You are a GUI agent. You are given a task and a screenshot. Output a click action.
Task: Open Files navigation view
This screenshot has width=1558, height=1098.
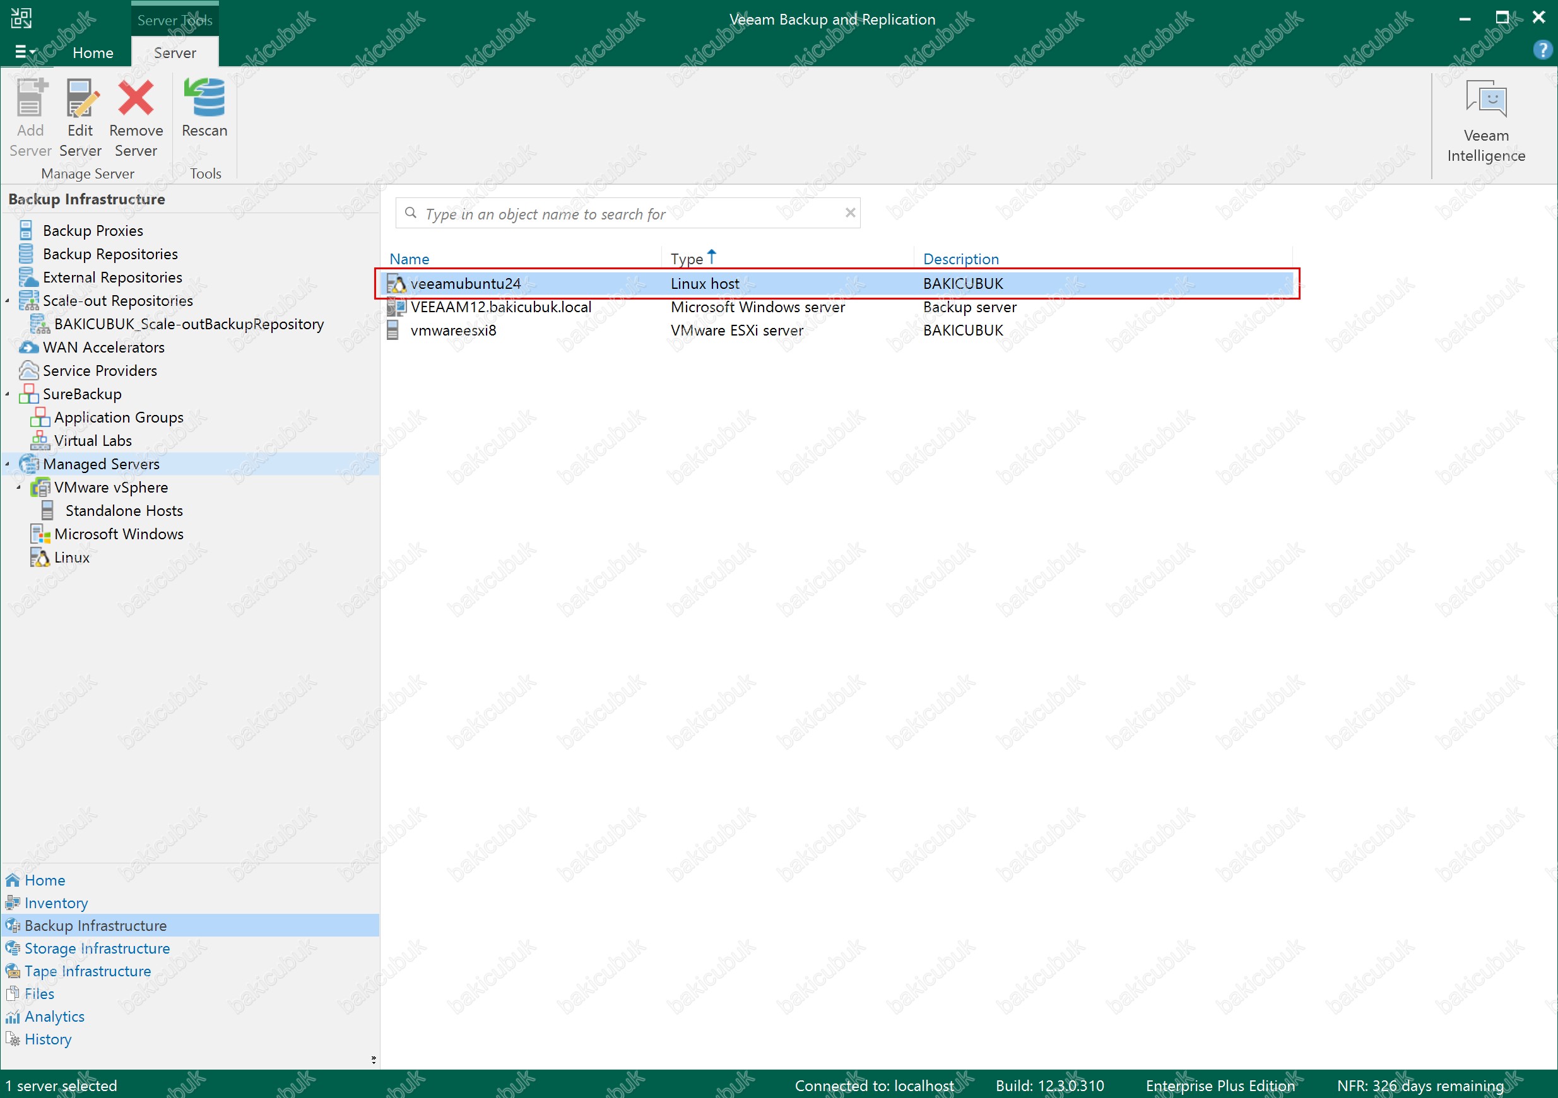39,994
